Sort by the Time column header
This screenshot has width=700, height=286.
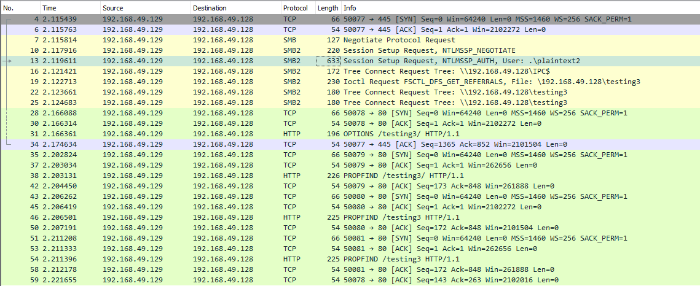[70, 8]
